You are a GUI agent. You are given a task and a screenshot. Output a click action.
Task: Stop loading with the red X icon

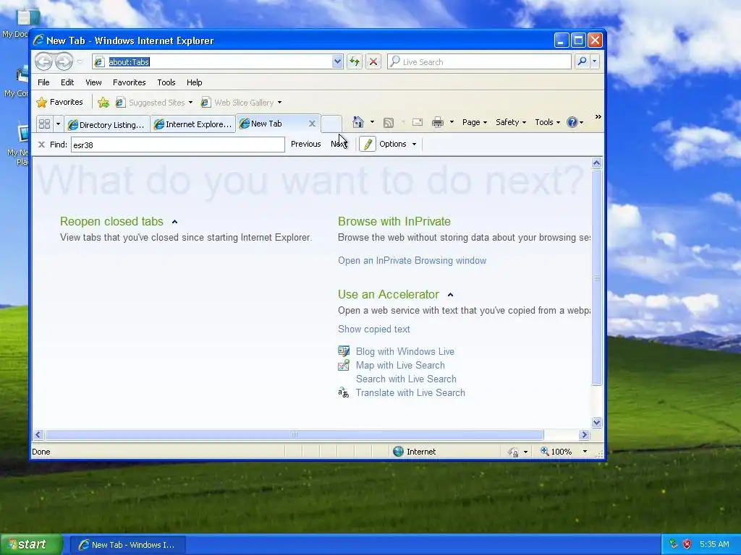tap(373, 62)
